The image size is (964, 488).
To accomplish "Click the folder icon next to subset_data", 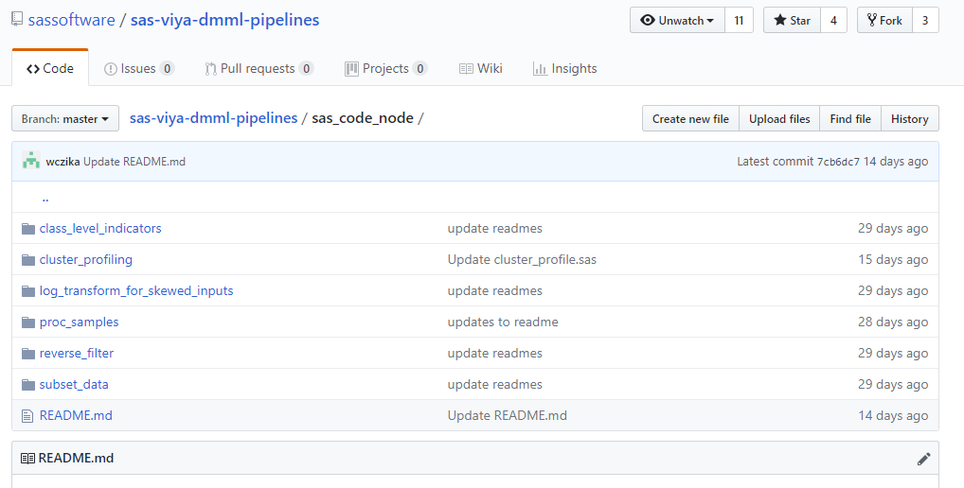I will pos(27,385).
